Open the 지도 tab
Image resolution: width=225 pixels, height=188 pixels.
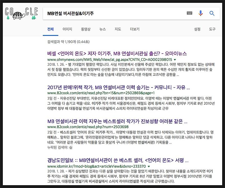pyautogui.click(x=118, y=29)
